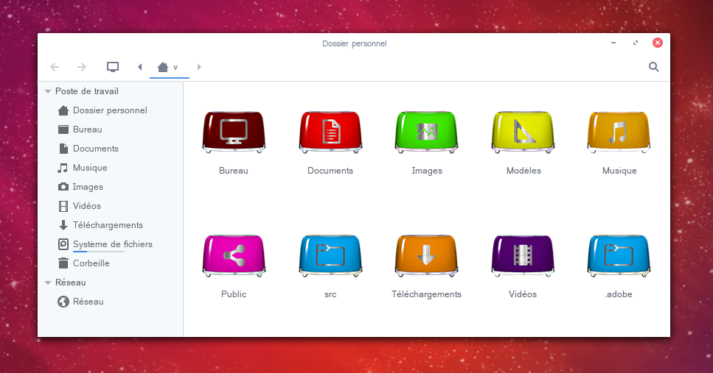
Task: Select the home path button in toolbar
Action: 169,67
